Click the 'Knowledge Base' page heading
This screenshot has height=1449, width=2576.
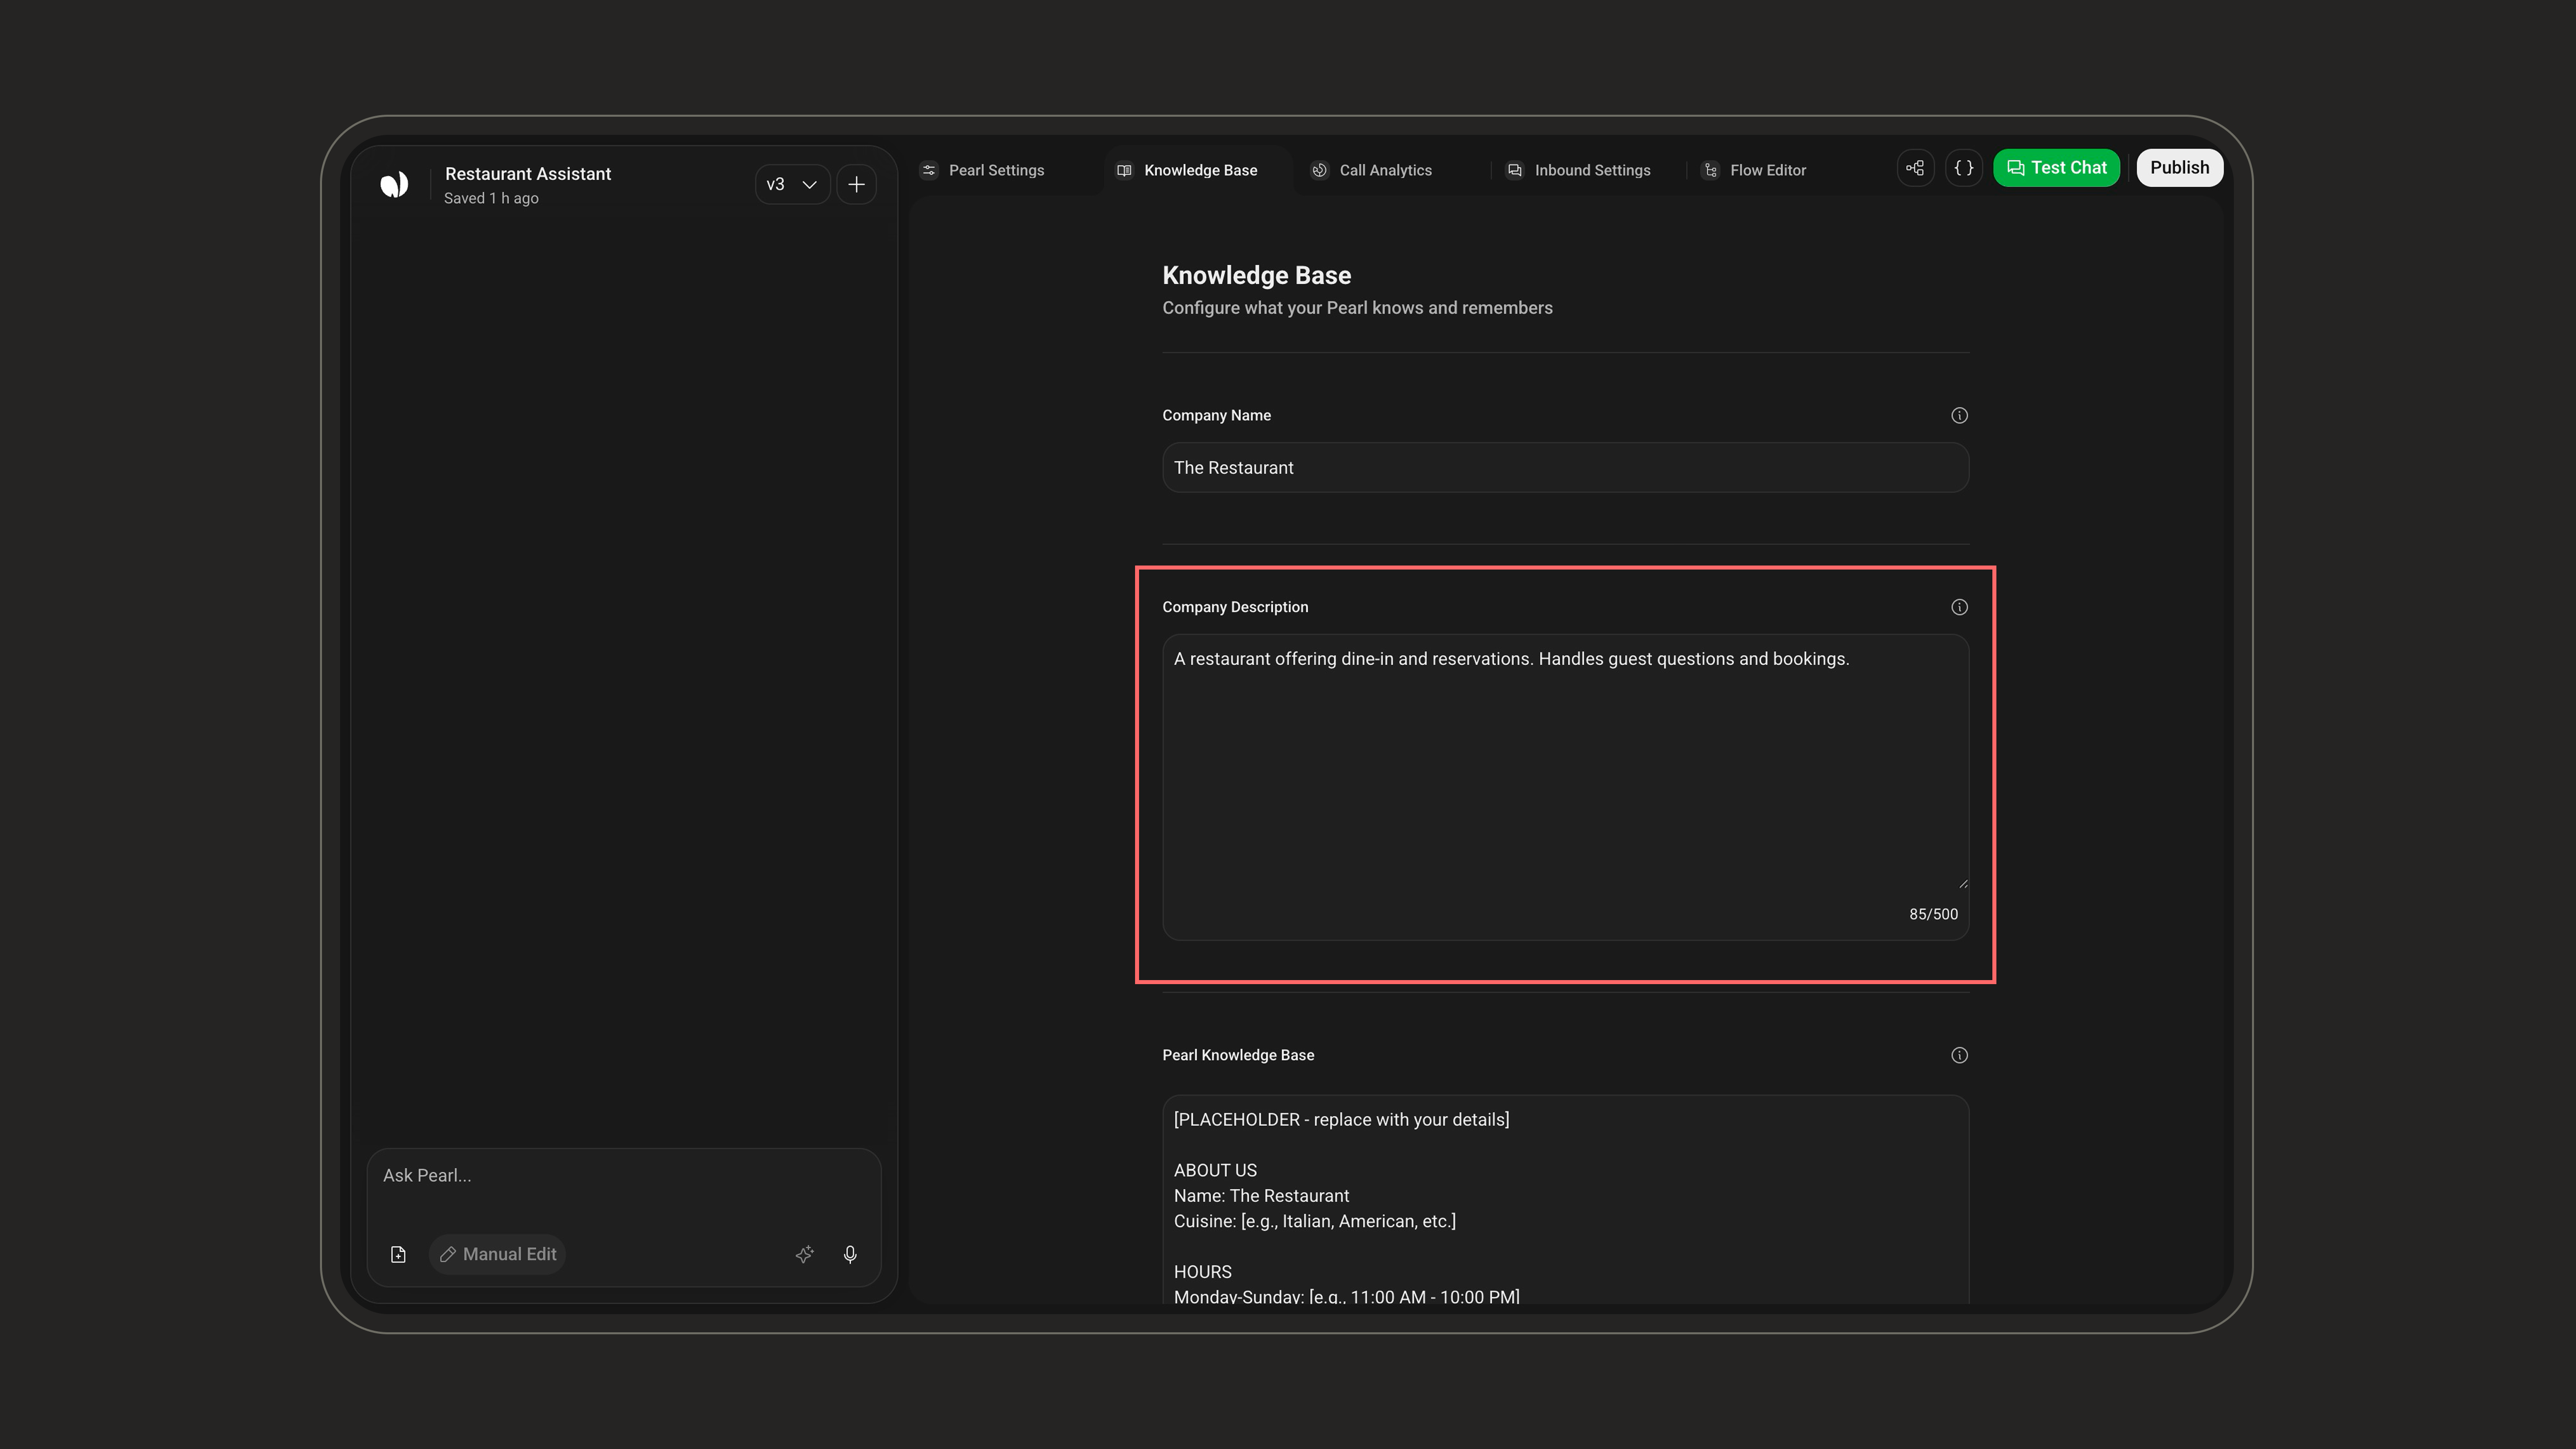(1256, 275)
